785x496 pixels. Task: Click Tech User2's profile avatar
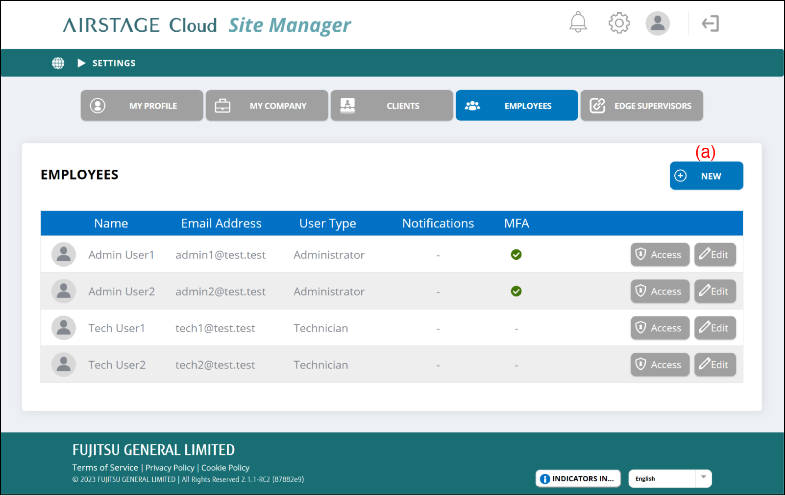64,365
